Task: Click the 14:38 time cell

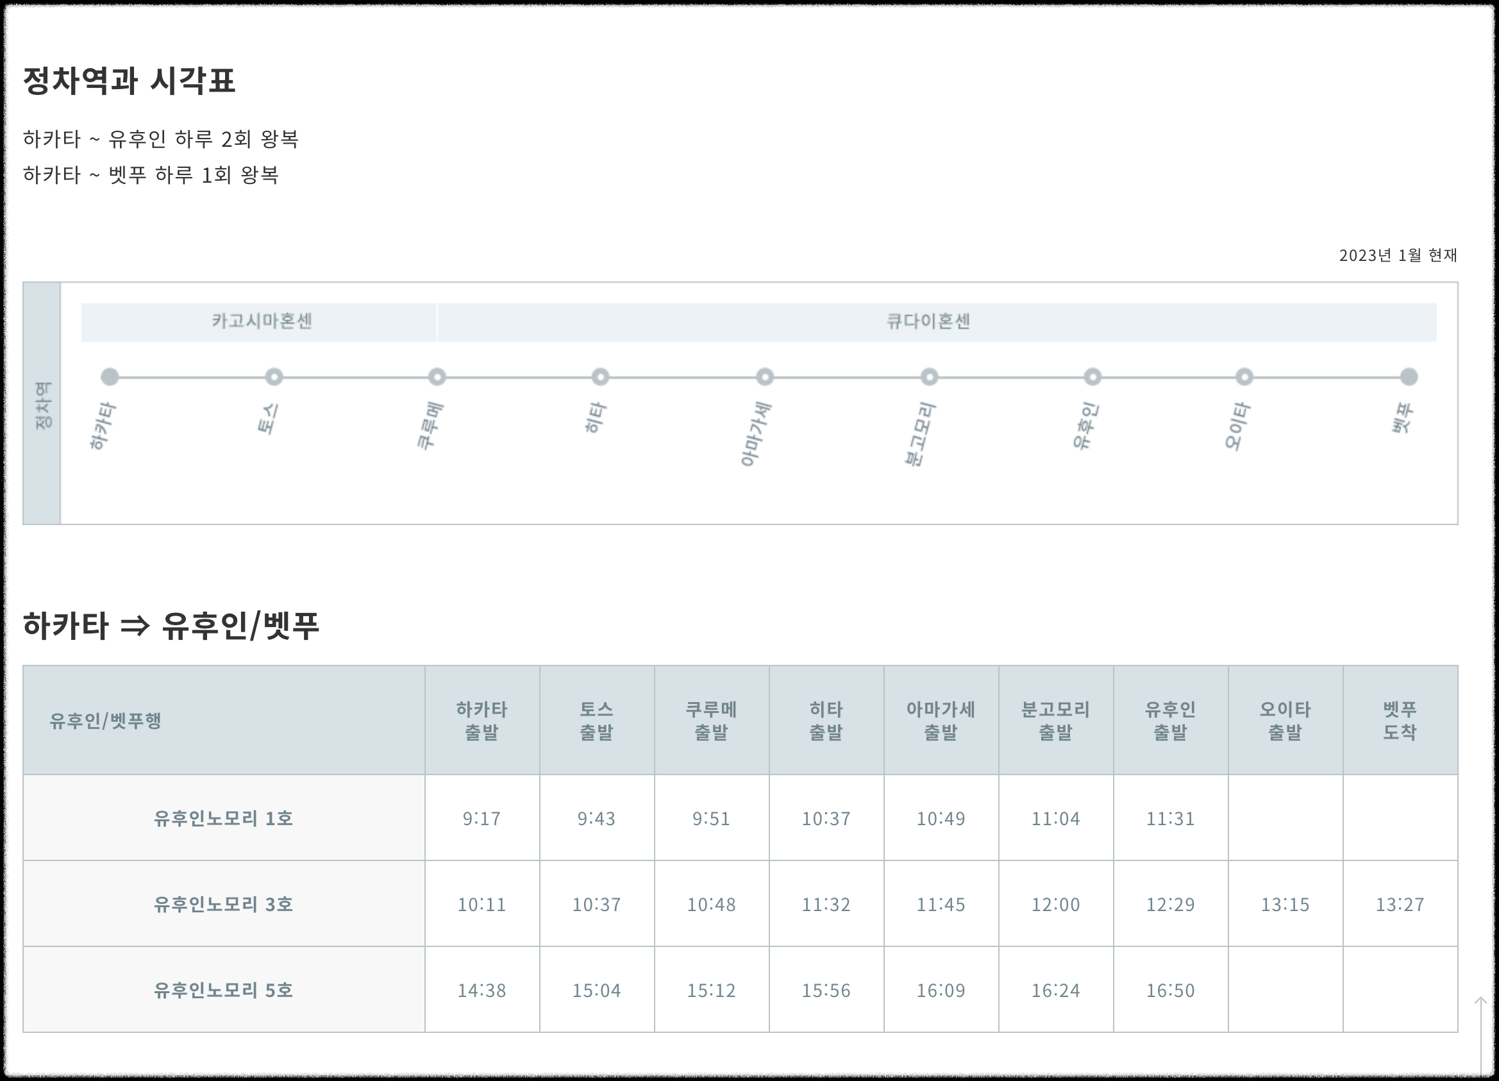Action: pos(482,990)
